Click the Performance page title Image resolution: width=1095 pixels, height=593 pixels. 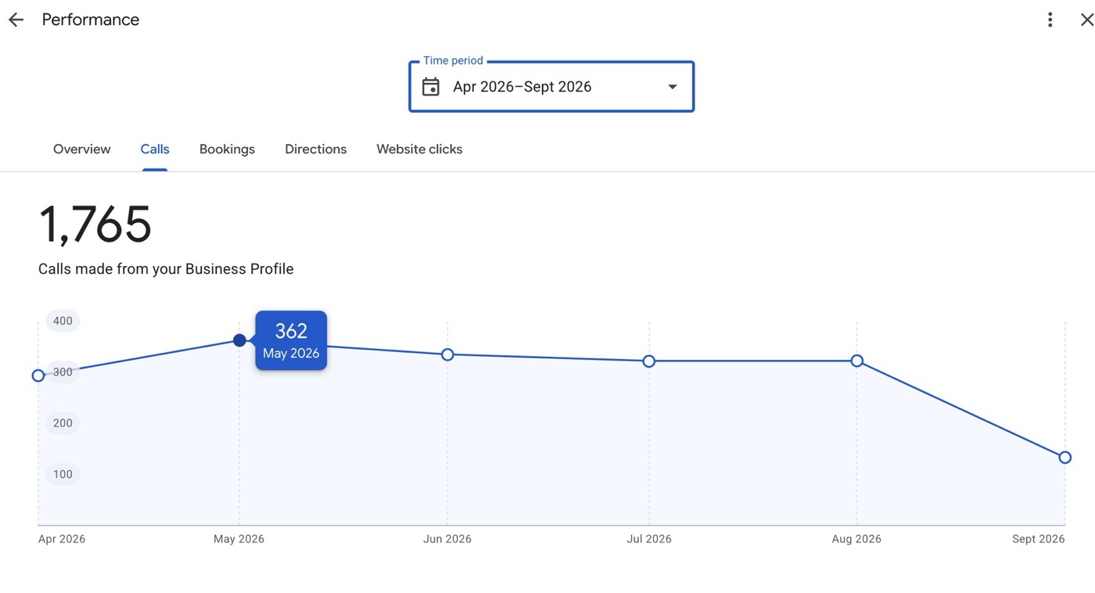point(91,20)
